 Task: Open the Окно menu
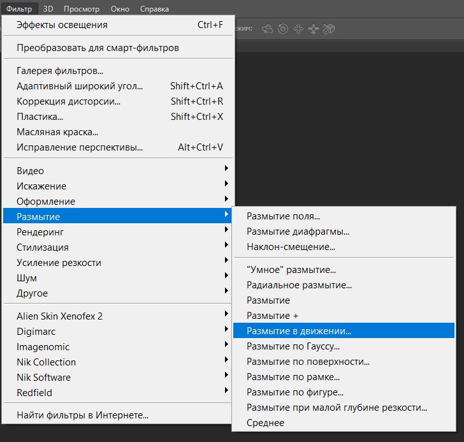(x=120, y=9)
